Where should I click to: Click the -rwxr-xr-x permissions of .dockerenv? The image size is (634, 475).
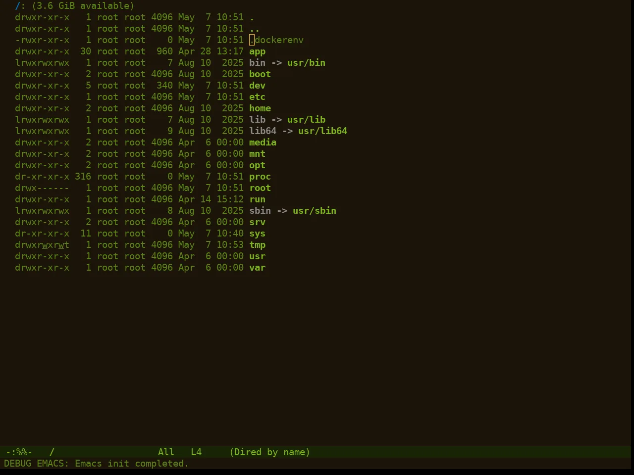click(42, 40)
